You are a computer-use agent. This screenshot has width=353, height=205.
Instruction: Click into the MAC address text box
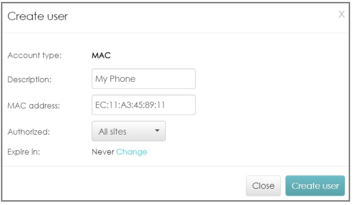click(143, 105)
